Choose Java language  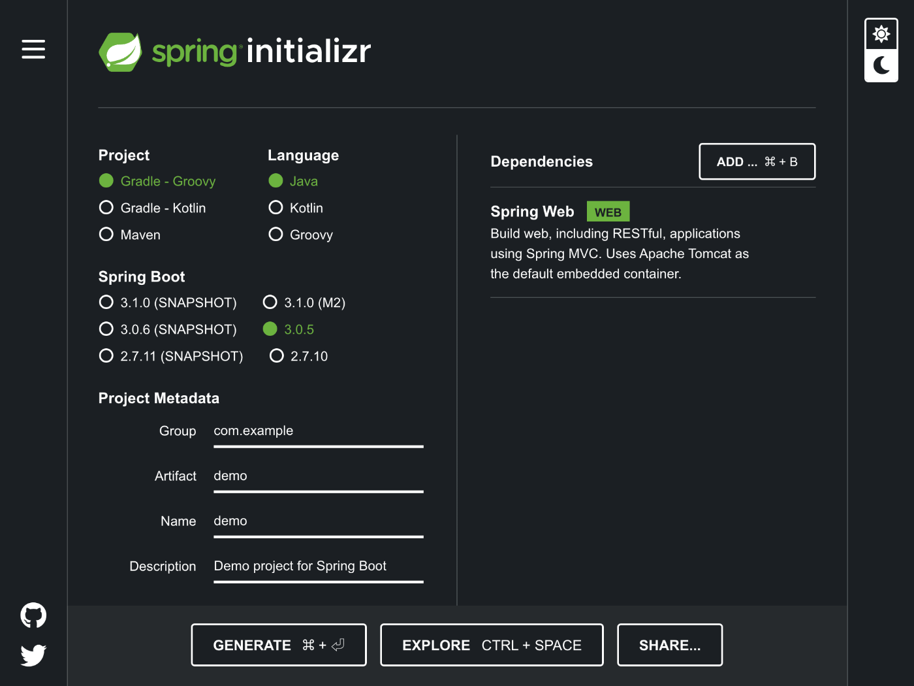(293, 181)
